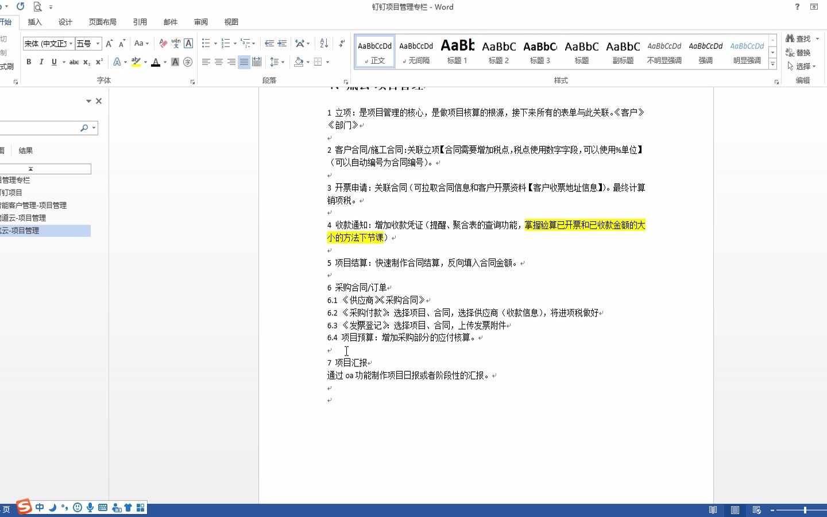This screenshot has width=827, height=517.
Task: Apply 标题 1 style
Action: click(458, 51)
